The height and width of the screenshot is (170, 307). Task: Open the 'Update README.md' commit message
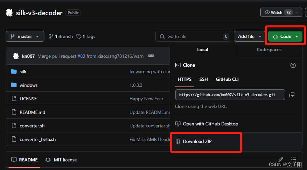[x=150, y=113]
